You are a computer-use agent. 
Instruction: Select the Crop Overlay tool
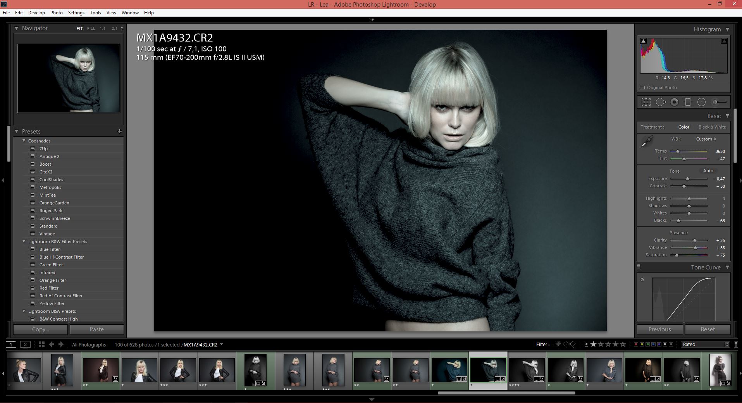click(x=646, y=102)
